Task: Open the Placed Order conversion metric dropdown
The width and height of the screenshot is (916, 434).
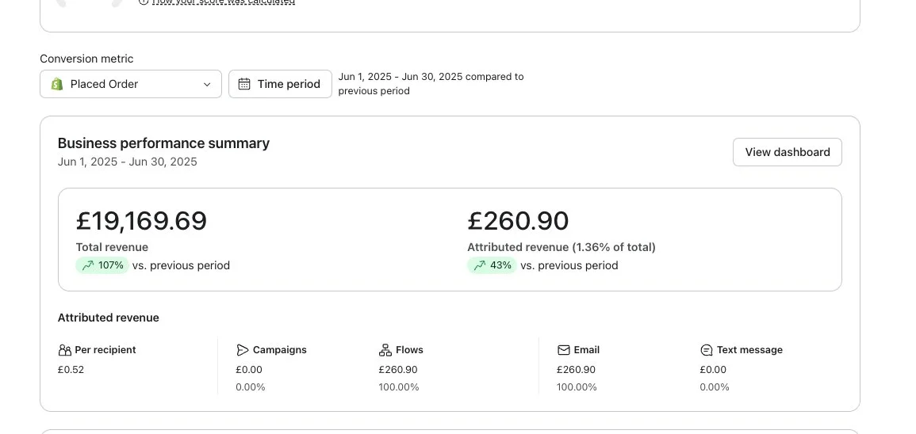Action: coord(131,84)
